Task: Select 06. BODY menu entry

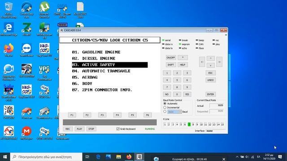Action: pos(82,84)
